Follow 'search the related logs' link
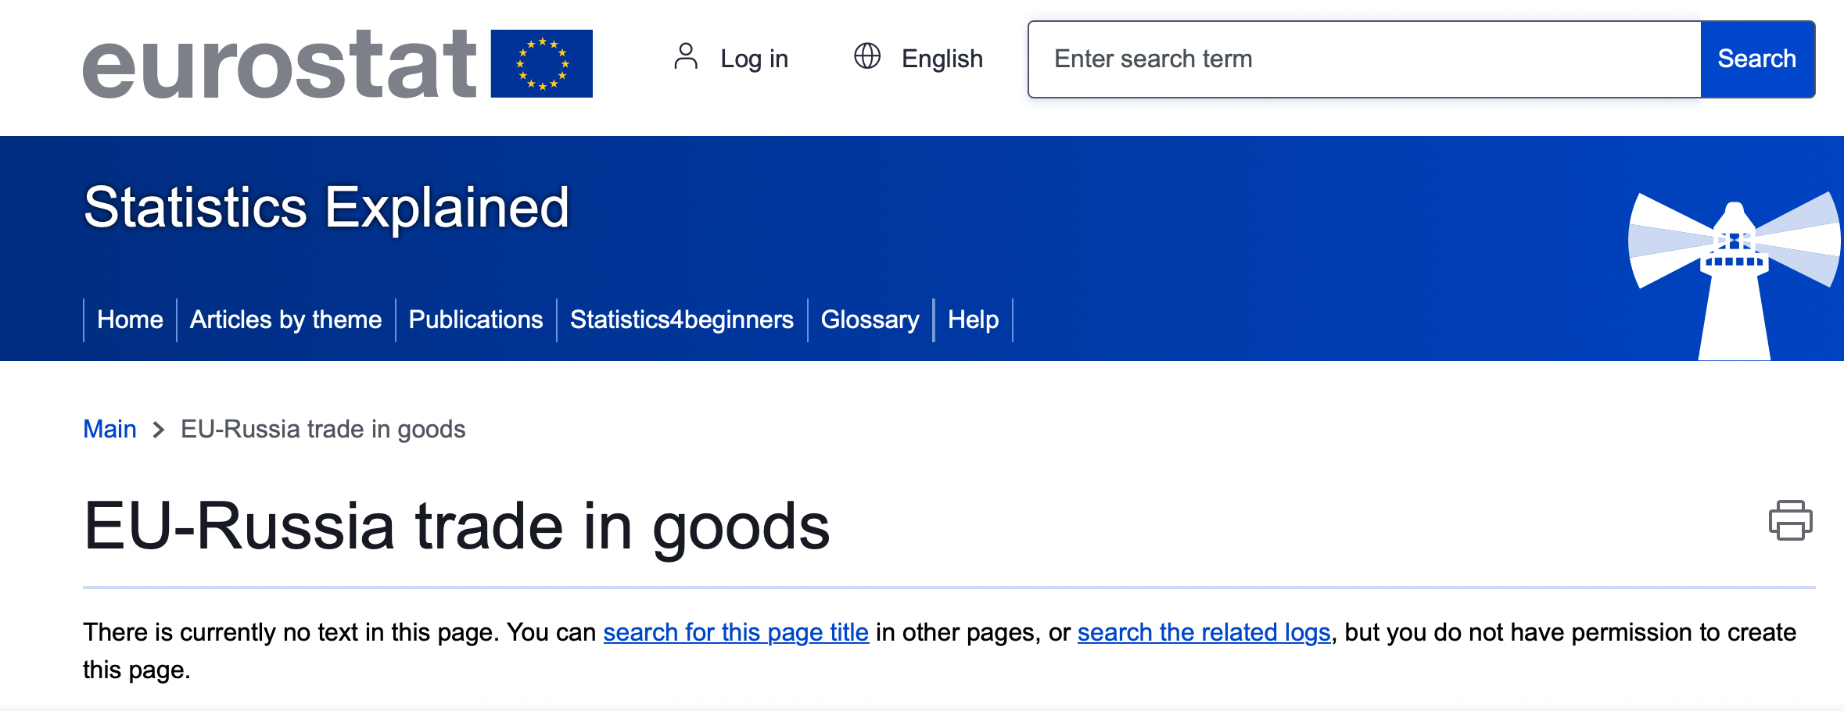Viewport: 1844px width, 711px height. point(1204,632)
